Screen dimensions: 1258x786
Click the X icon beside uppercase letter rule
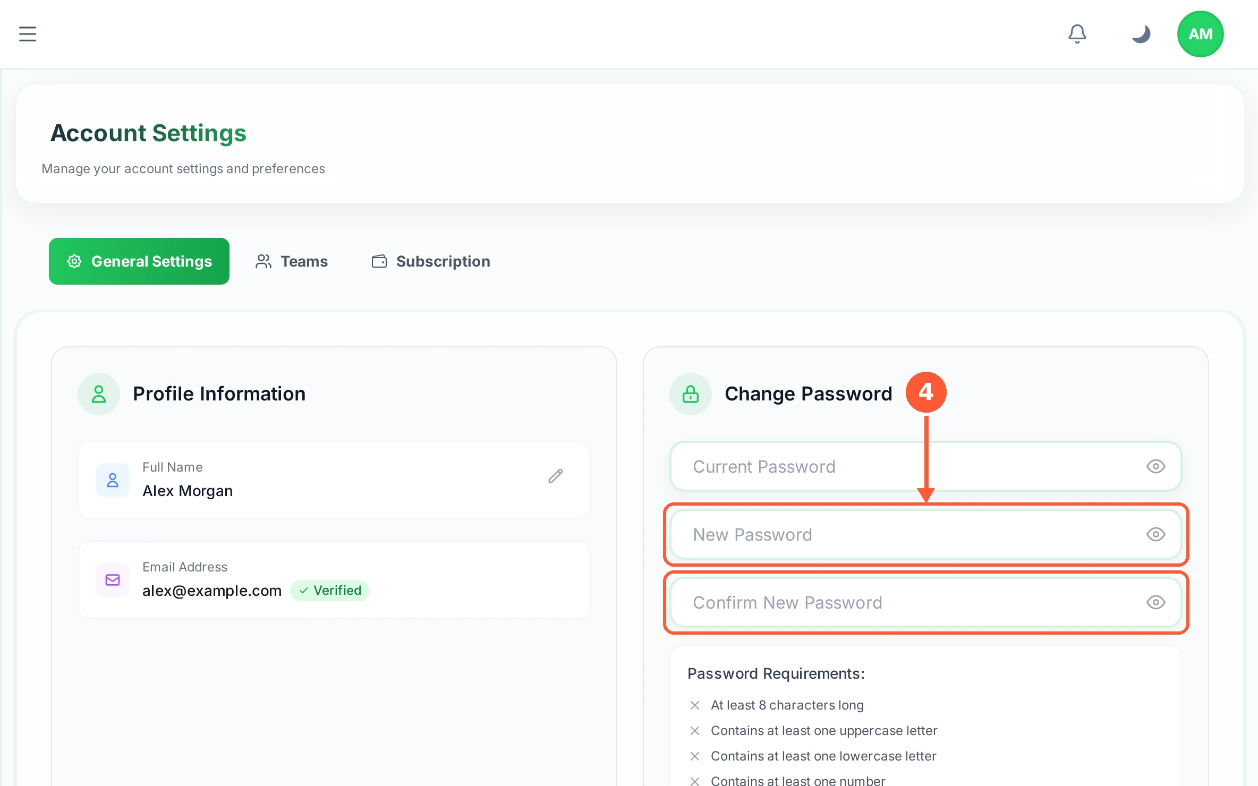coord(695,731)
